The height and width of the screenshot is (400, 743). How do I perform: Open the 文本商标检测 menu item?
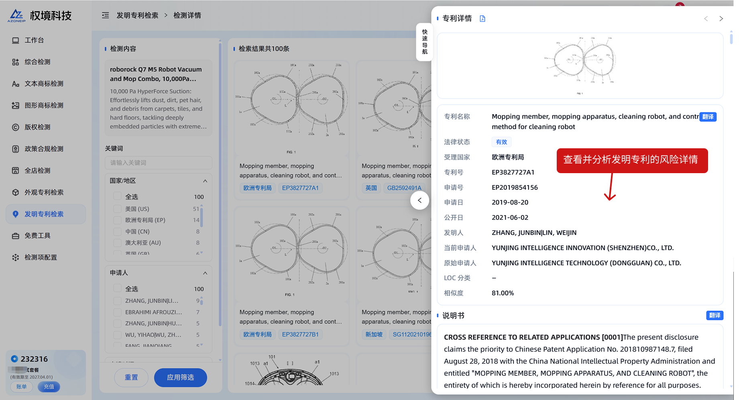(46, 84)
